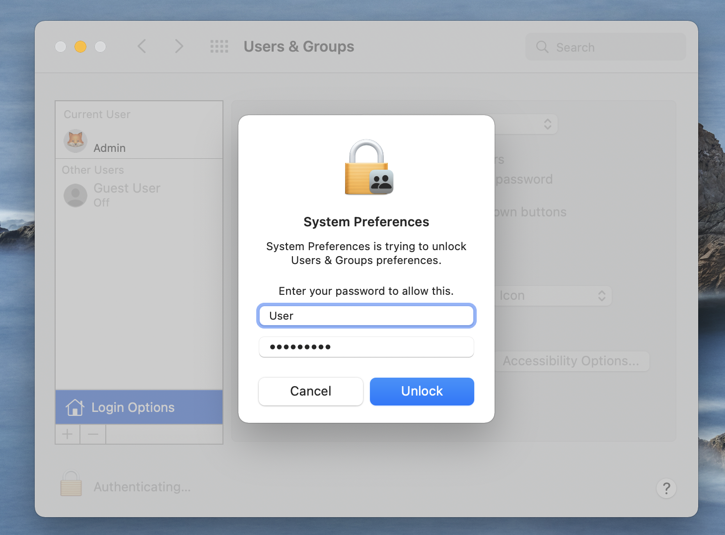Click the Search field in the toolbar
This screenshot has width=725, height=535.
coord(606,47)
